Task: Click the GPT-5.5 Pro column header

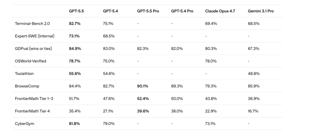Action: coord(148,11)
